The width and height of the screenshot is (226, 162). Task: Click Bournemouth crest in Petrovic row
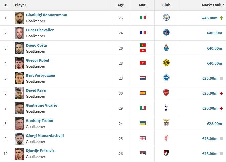[x=166, y=153]
